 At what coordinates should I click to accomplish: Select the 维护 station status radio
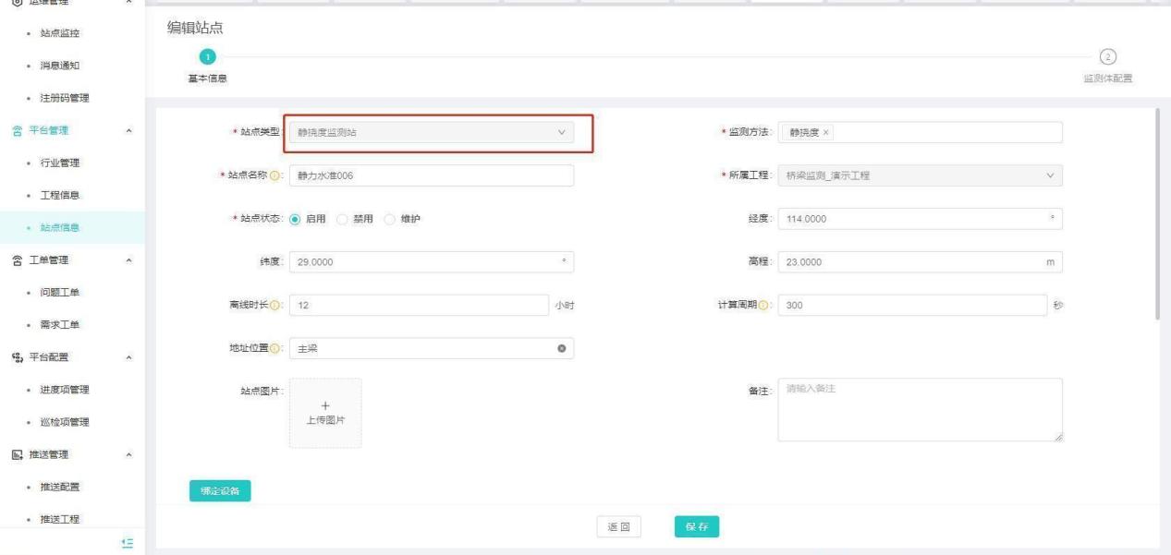pyautogui.click(x=390, y=219)
